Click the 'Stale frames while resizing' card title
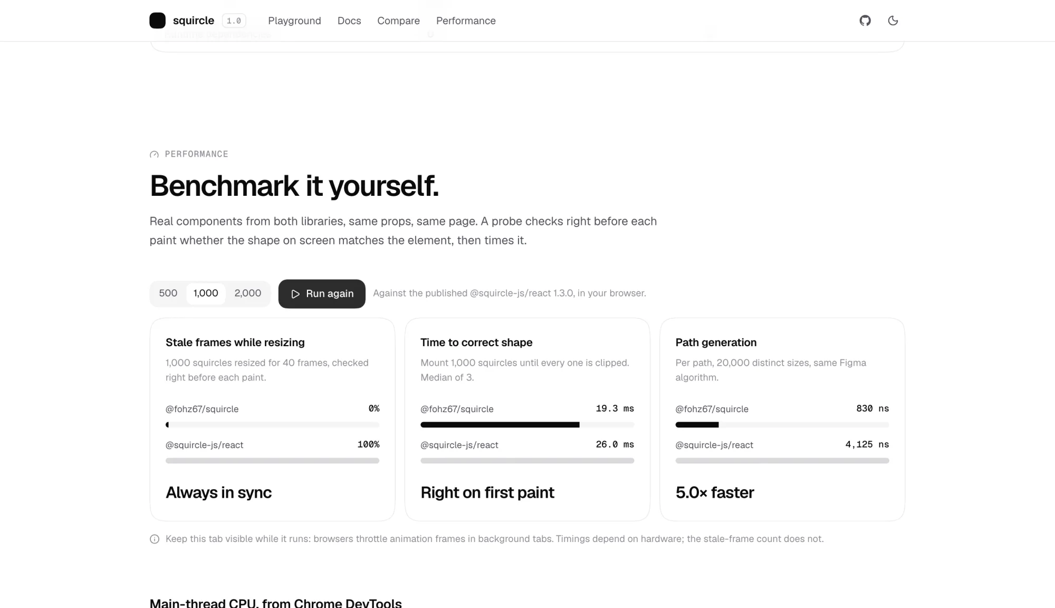Viewport: 1055px width, 608px height. (x=235, y=343)
